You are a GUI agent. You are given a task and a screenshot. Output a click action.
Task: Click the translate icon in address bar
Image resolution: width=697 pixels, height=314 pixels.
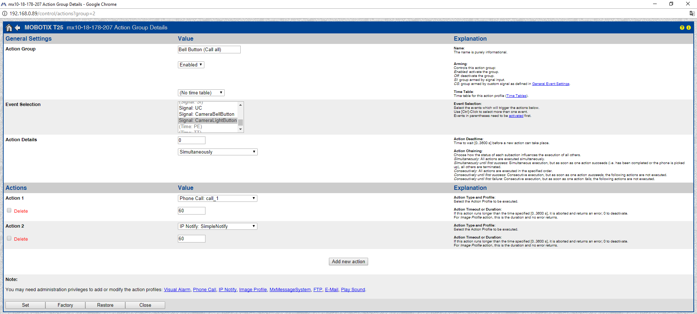[692, 13]
